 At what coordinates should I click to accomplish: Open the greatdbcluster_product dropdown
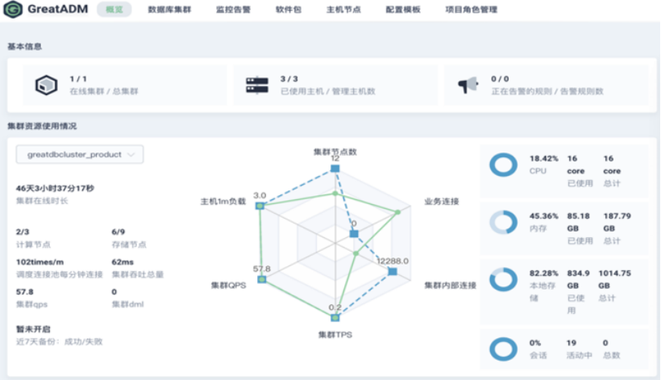(80, 154)
